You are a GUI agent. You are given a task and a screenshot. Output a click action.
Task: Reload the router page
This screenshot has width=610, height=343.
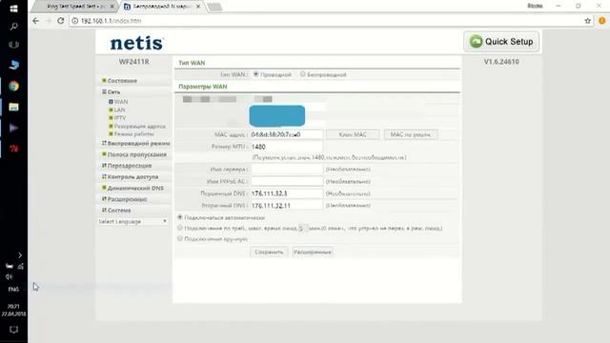click(x=61, y=21)
